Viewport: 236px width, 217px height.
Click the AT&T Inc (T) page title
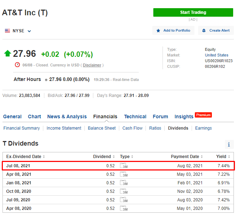point(25,13)
